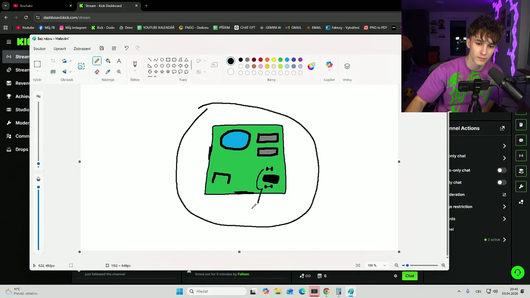Image resolution: width=530 pixels, height=298 pixels.
Task: Select the Fill bucket tool
Action: tap(108, 61)
